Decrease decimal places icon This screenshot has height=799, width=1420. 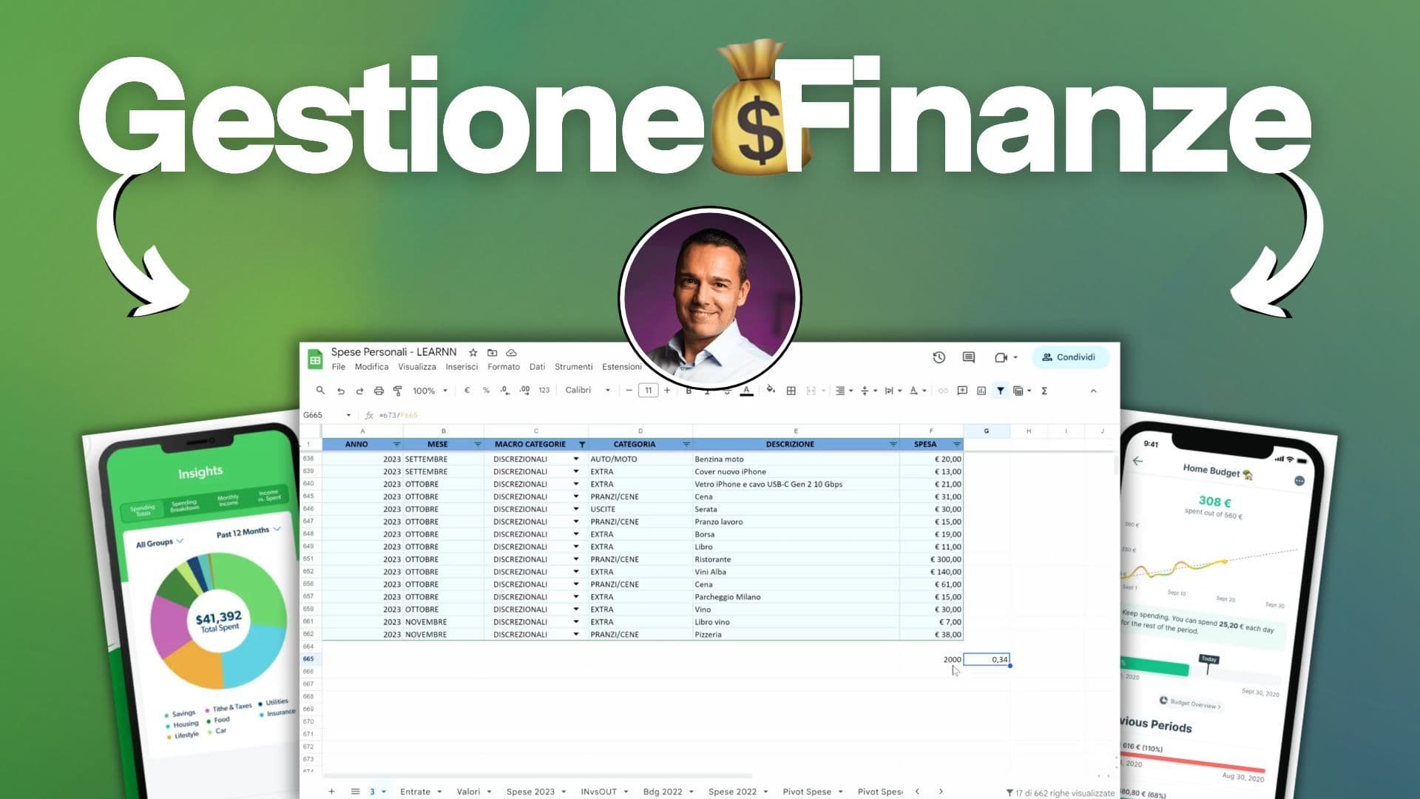click(504, 391)
